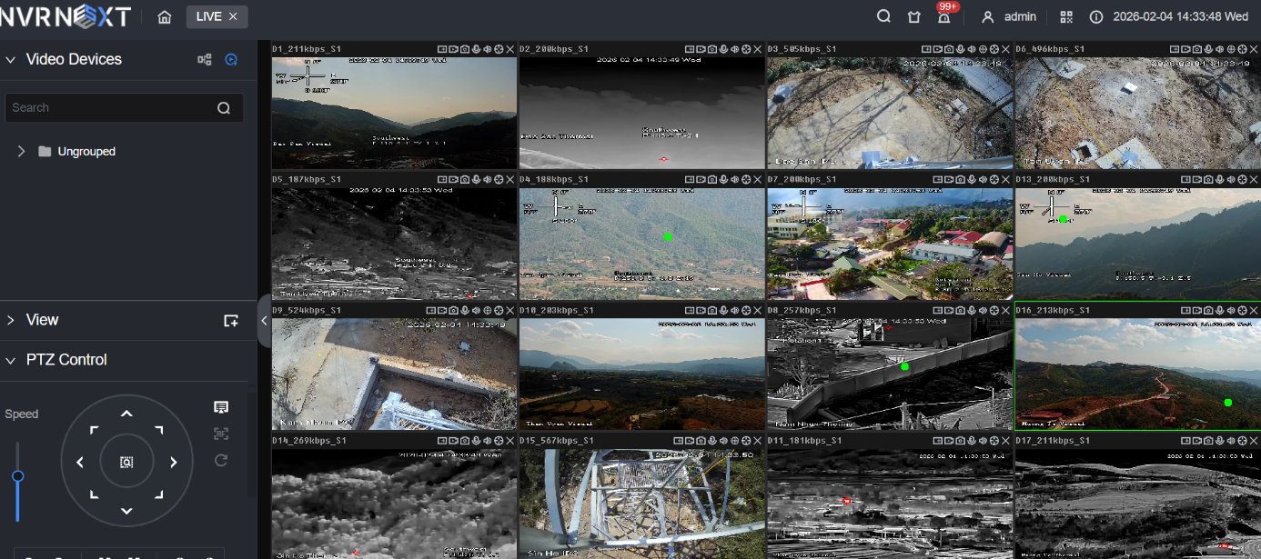
Task: Expand the Ungrouped device folder
Action: (22, 152)
